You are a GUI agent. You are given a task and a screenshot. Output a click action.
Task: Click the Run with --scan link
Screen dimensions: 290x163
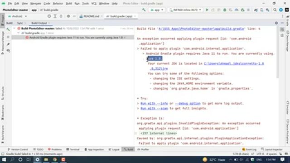(x=154, y=108)
